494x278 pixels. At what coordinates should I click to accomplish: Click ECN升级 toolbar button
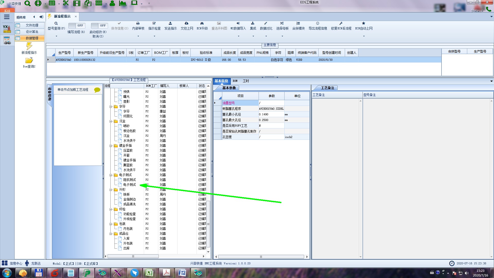tap(202, 26)
